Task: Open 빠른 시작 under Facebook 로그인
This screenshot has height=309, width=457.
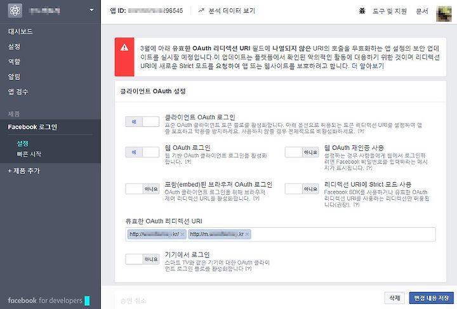Action: click(x=29, y=154)
